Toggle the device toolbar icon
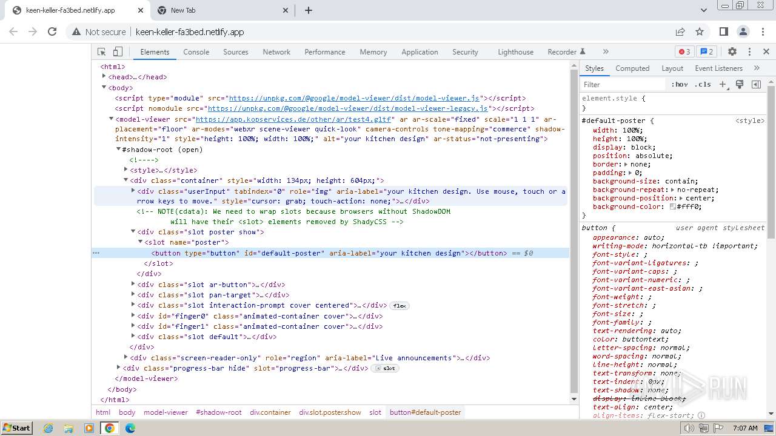This screenshot has height=436, width=776. (118, 52)
